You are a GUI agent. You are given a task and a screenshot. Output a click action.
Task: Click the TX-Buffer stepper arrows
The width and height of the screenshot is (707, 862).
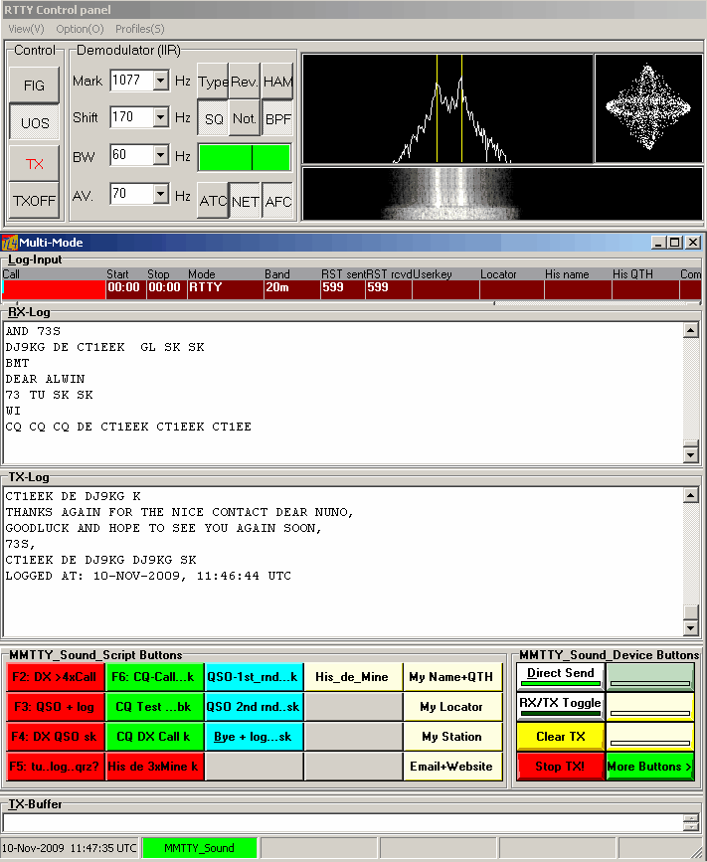tap(690, 822)
